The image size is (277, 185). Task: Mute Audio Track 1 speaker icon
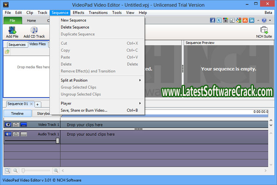(8, 134)
